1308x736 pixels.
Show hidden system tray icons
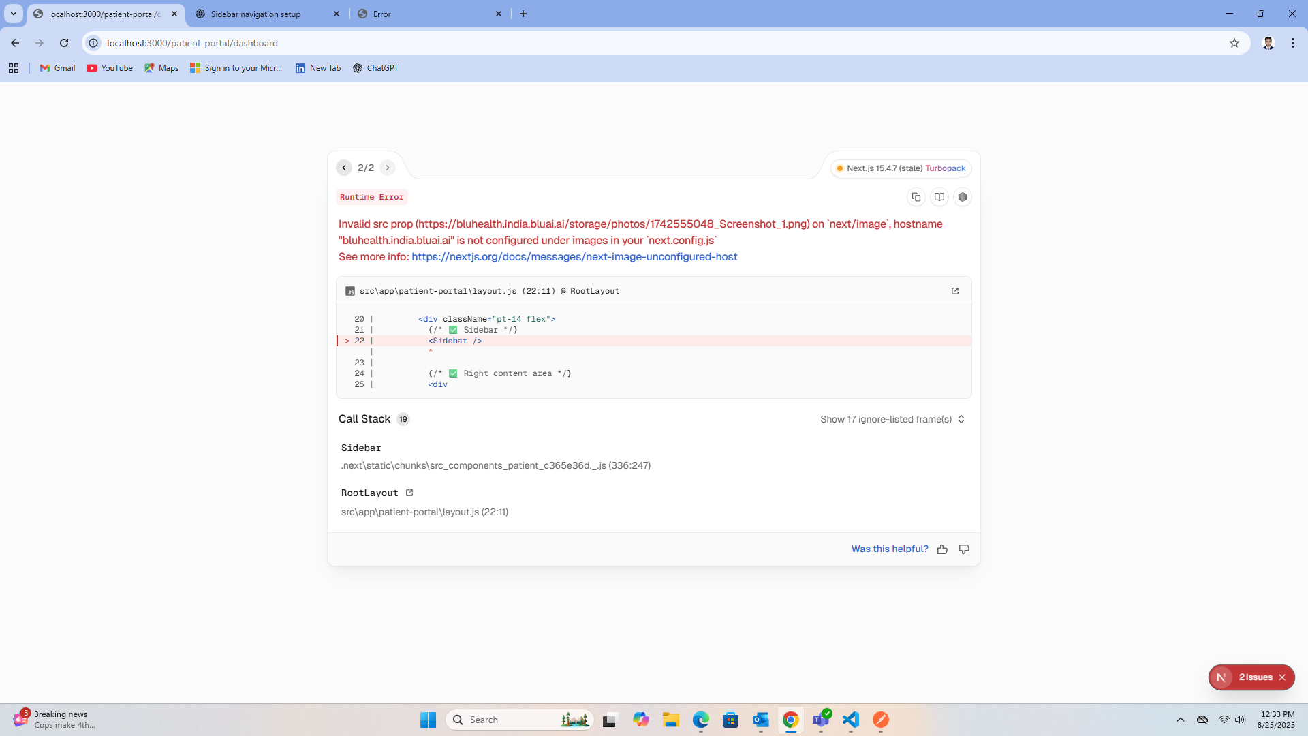1181,720
